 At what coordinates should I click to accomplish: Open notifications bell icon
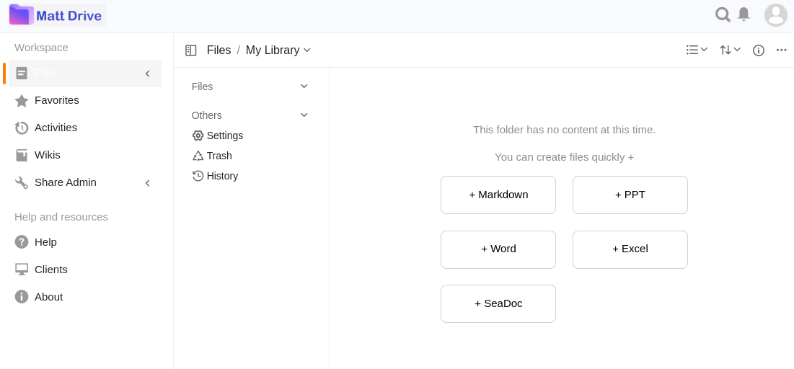[x=744, y=14]
